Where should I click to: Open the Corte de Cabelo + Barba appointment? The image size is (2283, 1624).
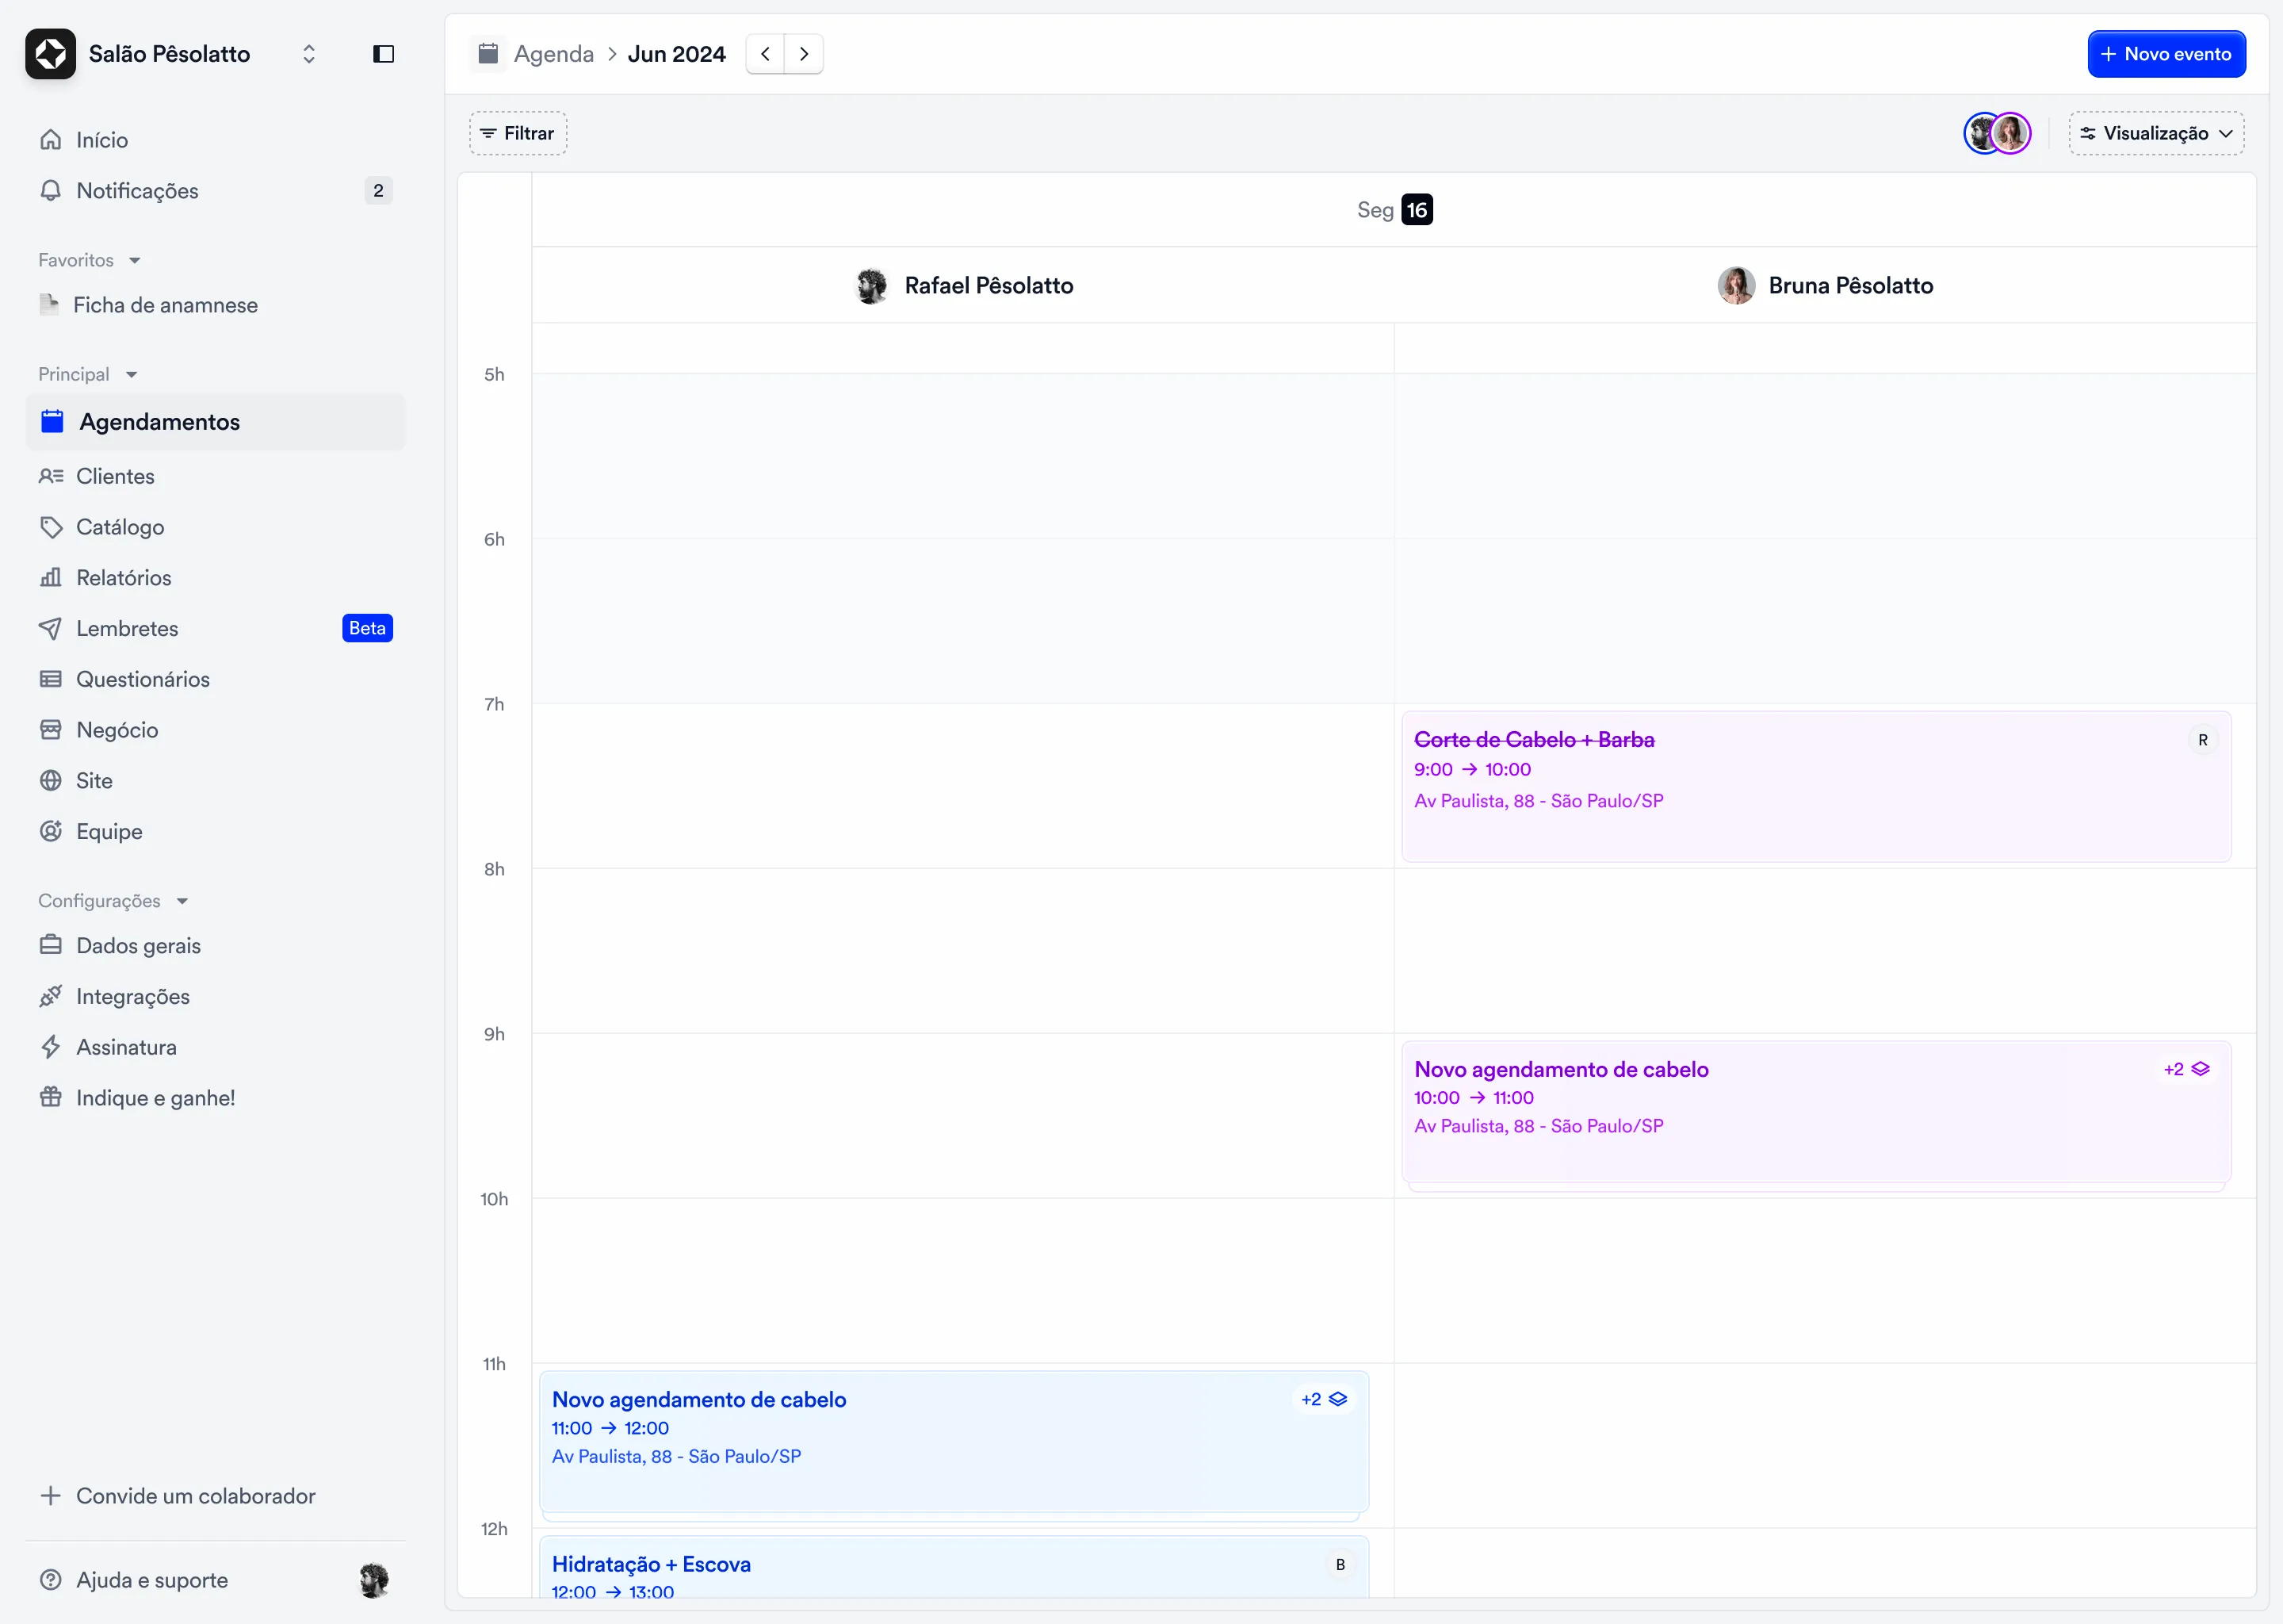1815,786
